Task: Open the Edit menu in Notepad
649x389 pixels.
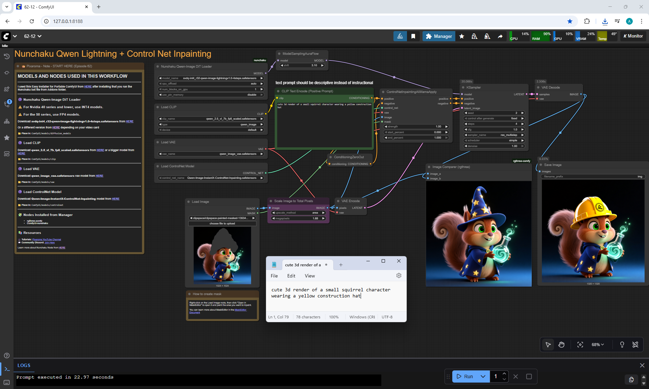Action: pos(291,276)
